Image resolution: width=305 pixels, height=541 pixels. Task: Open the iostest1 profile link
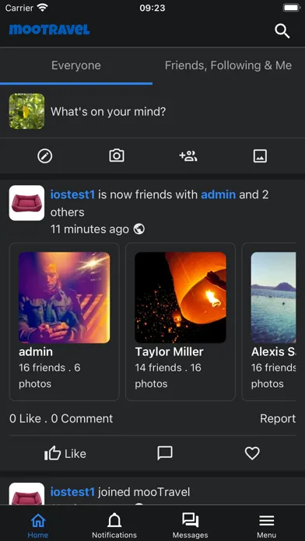tap(72, 194)
